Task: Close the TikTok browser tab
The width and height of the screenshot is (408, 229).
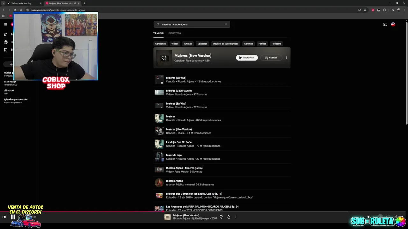Action: click(x=41, y=3)
